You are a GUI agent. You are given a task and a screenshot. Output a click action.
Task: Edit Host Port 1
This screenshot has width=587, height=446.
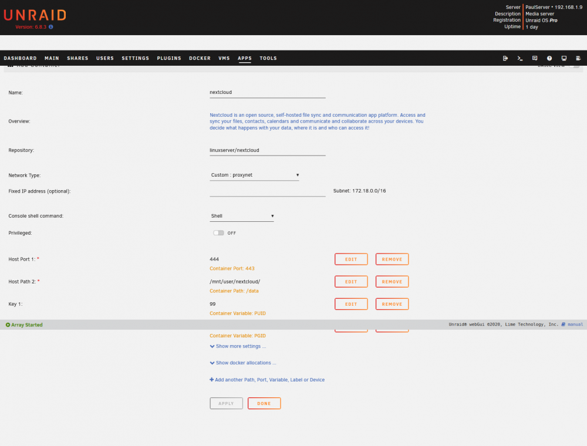[351, 259]
